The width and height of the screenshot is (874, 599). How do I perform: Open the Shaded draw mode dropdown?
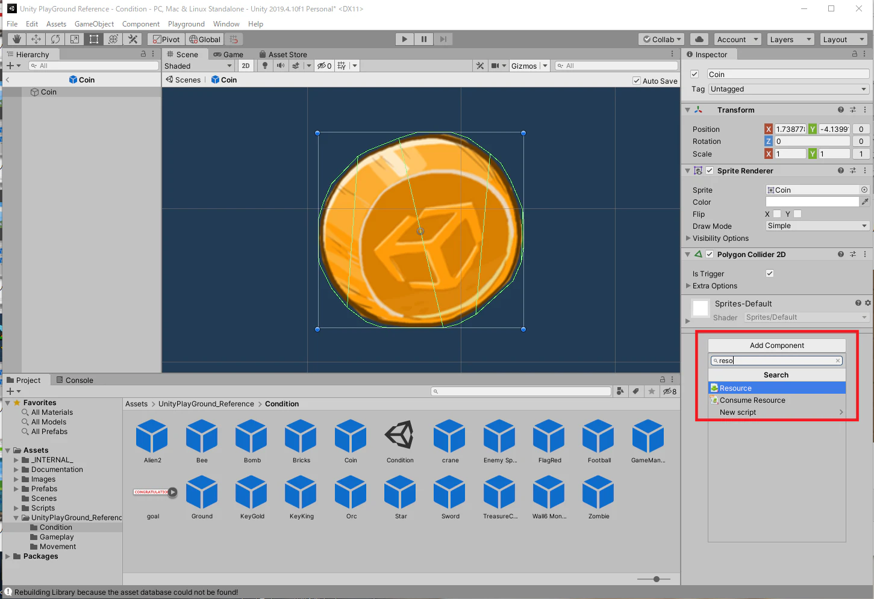click(x=198, y=66)
